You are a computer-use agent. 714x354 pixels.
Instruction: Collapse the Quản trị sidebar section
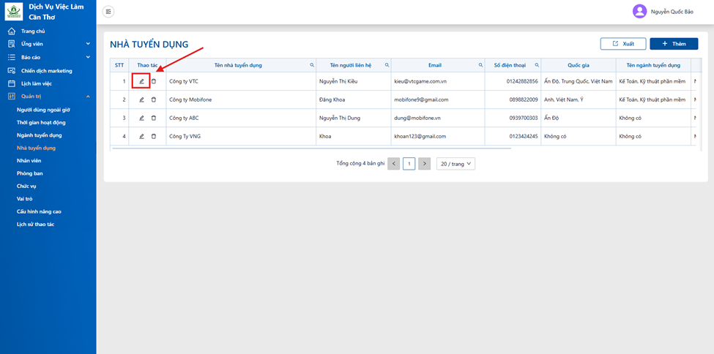point(48,96)
